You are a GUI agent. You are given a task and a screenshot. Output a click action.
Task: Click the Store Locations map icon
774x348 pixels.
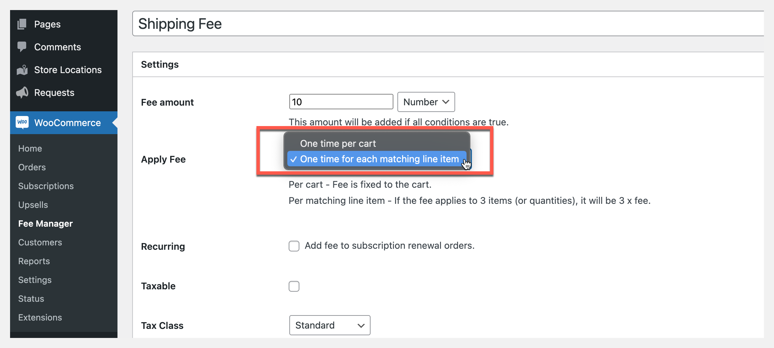pos(22,70)
